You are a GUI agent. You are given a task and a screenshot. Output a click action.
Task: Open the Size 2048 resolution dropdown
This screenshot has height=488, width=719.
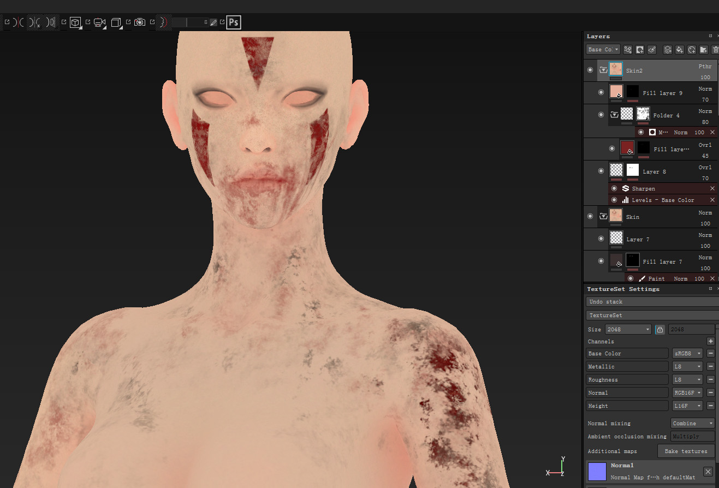pyautogui.click(x=628, y=330)
